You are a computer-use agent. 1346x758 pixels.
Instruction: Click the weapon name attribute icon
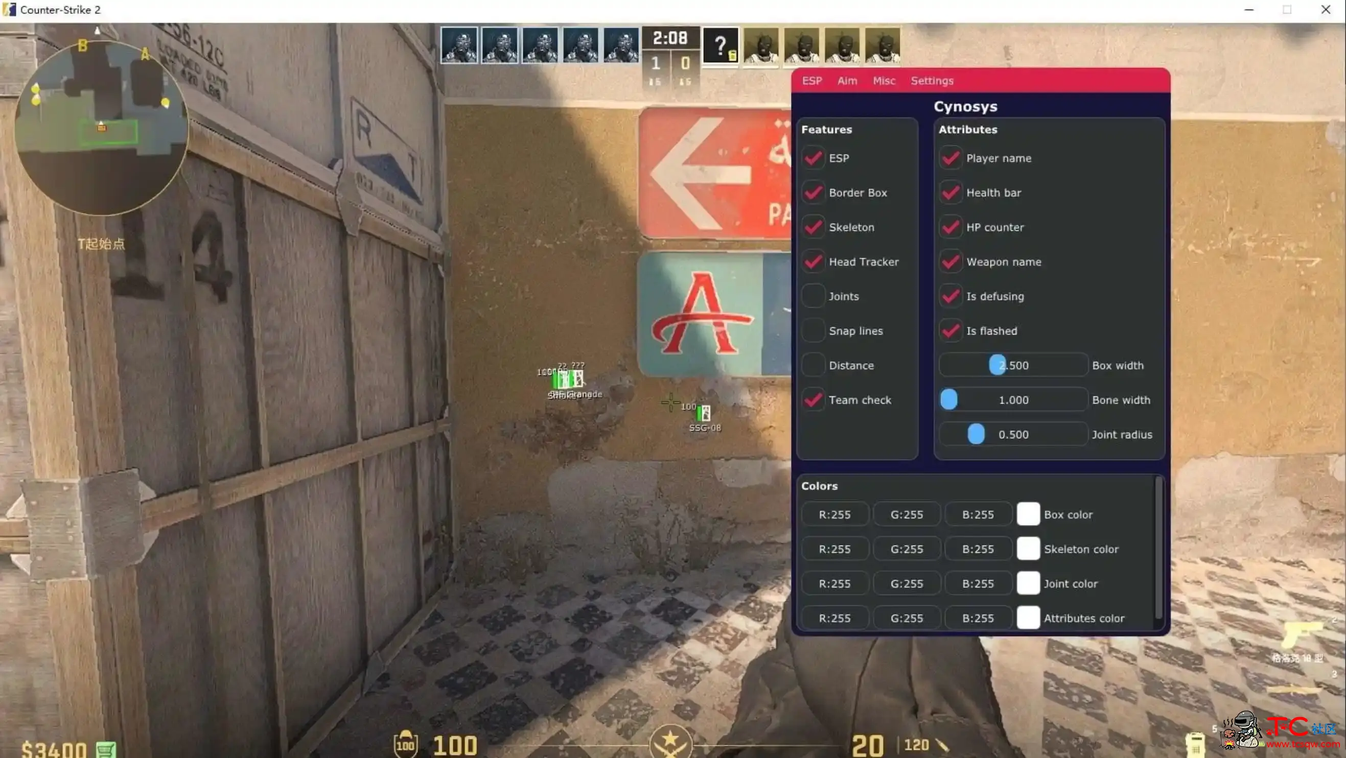click(x=950, y=260)
